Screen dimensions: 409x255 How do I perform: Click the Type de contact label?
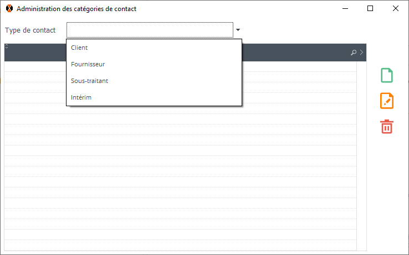pos(30,30)
